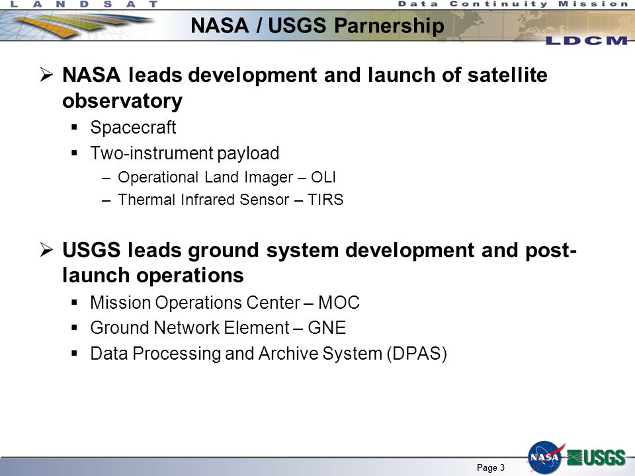Click heading 'USGS leads ground system development'
Image resolution: width=635 pixels, height=476 pixels.
[x=319, y=262]
